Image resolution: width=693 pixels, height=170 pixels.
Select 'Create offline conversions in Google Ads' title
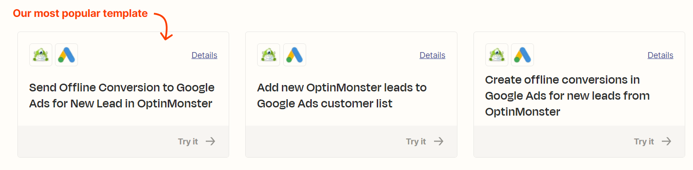[x=567, y=96]
